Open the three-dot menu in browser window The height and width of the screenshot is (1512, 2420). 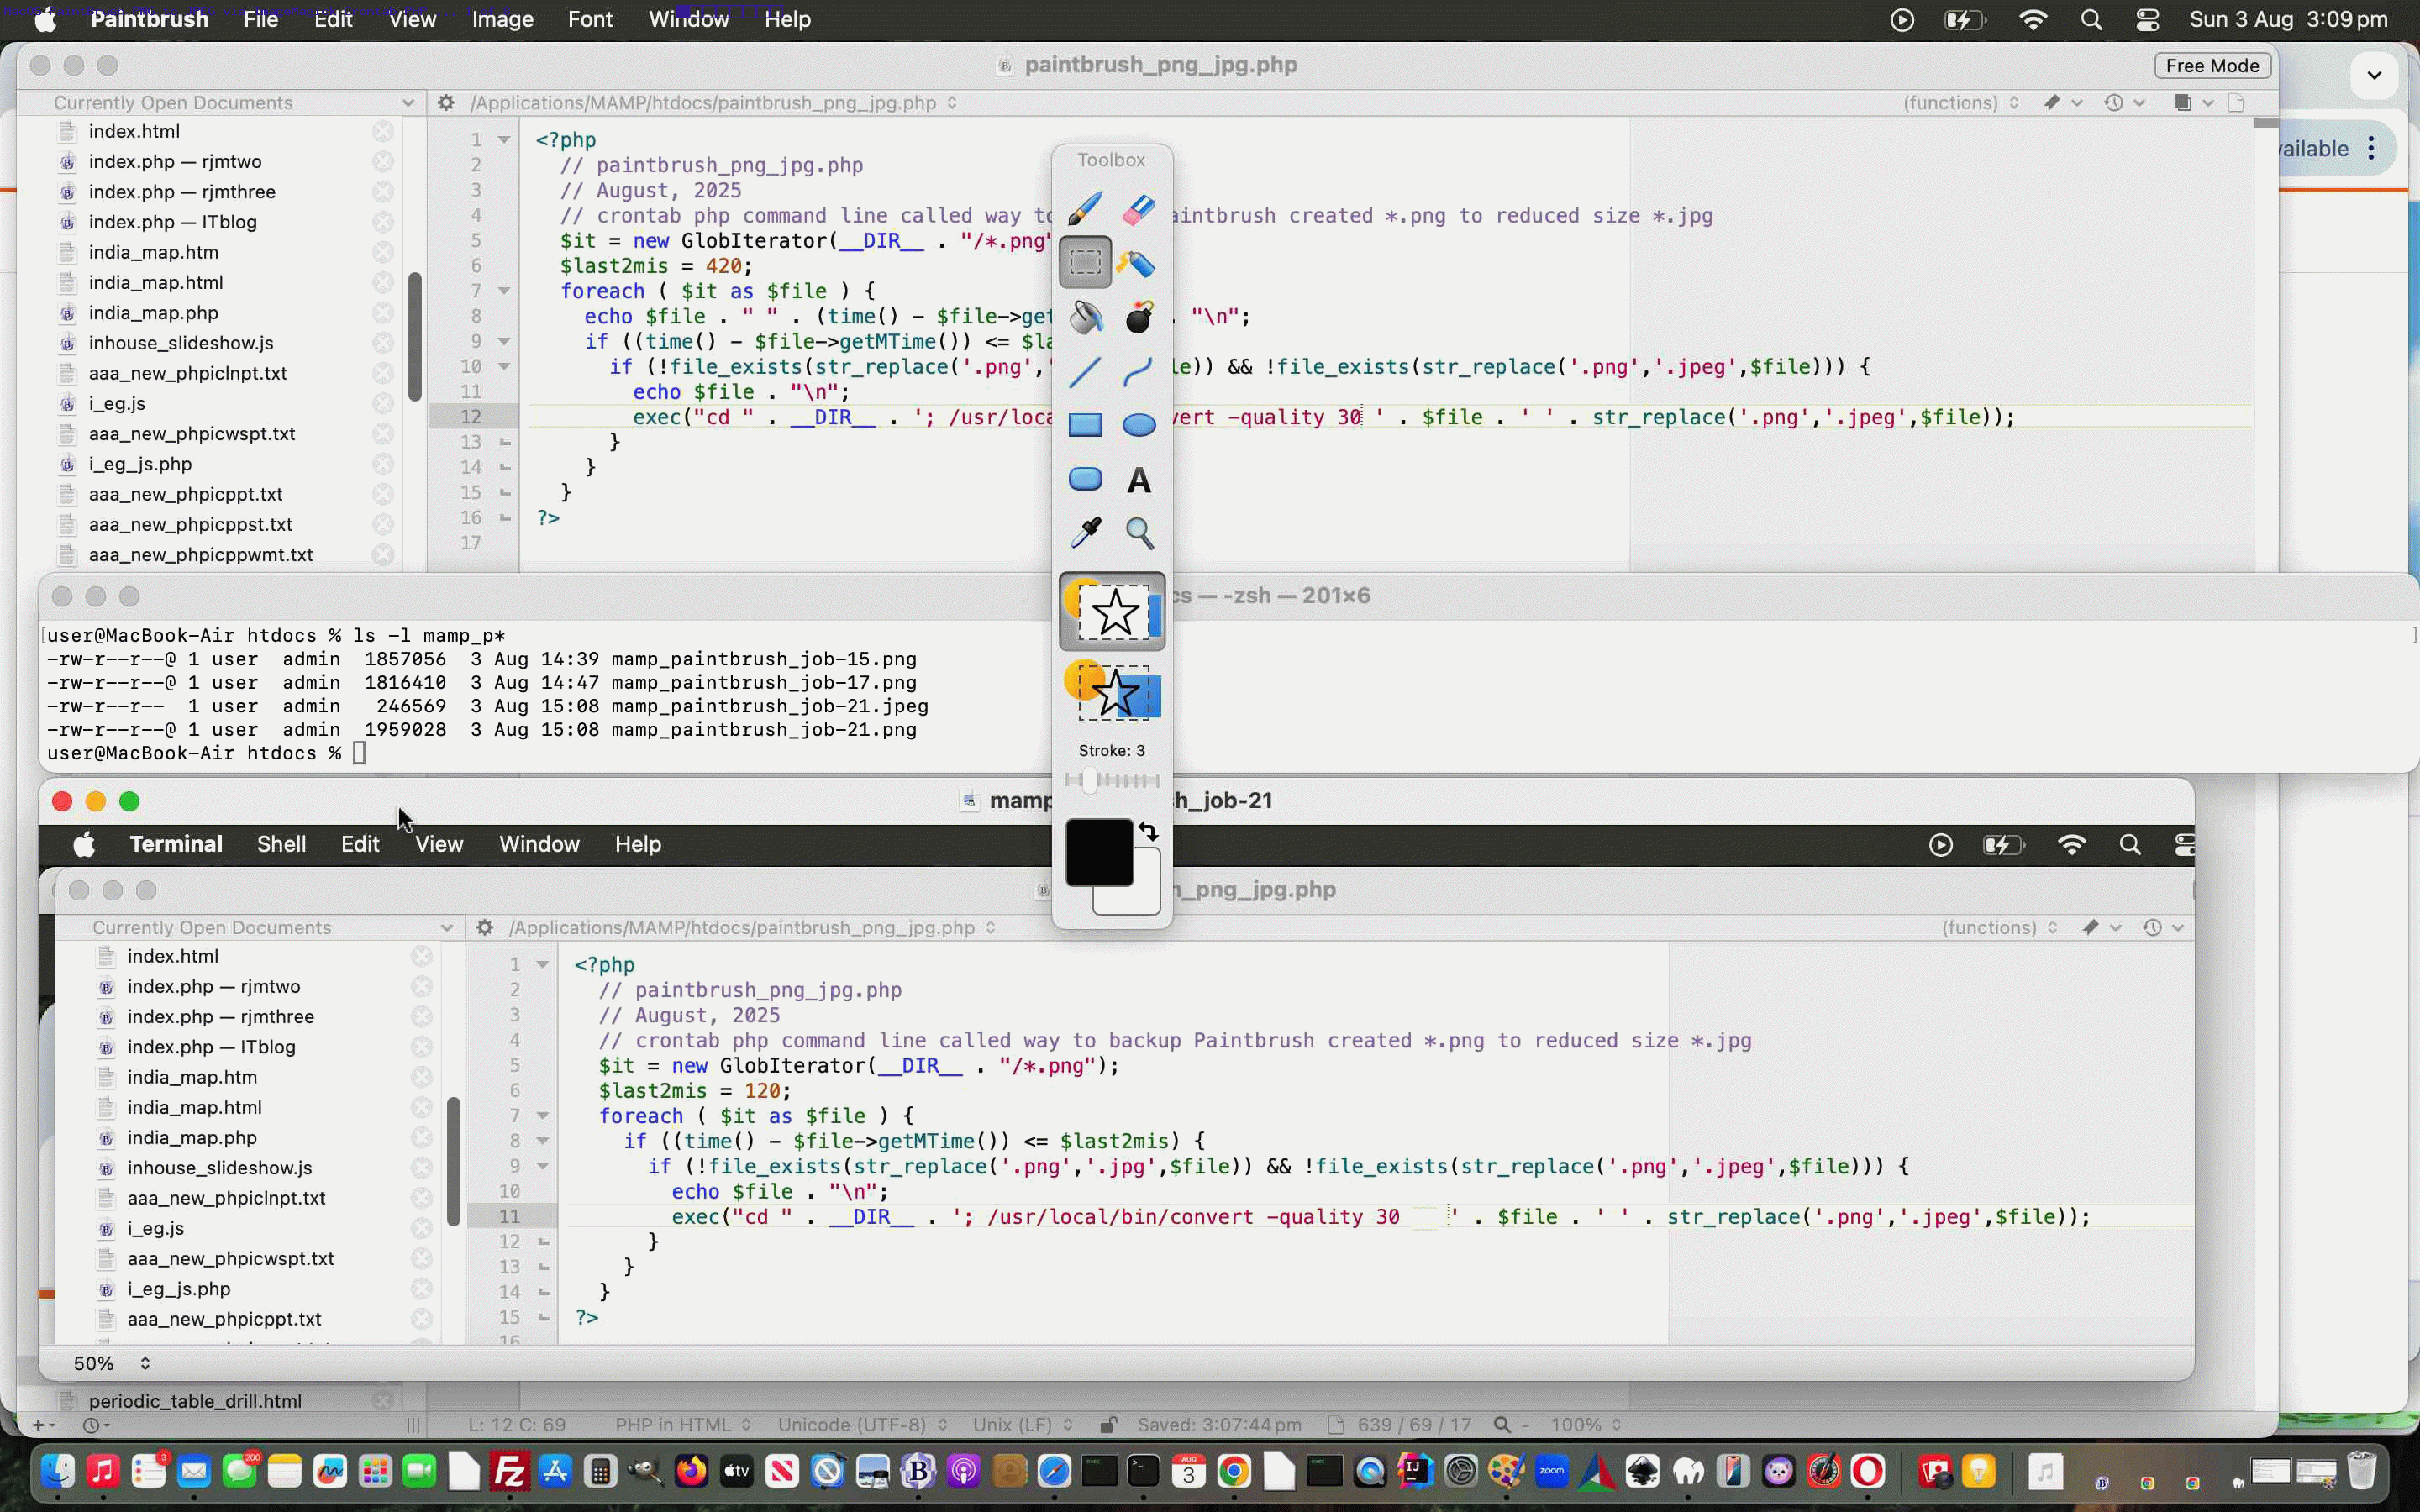(x=2372, y=148)
